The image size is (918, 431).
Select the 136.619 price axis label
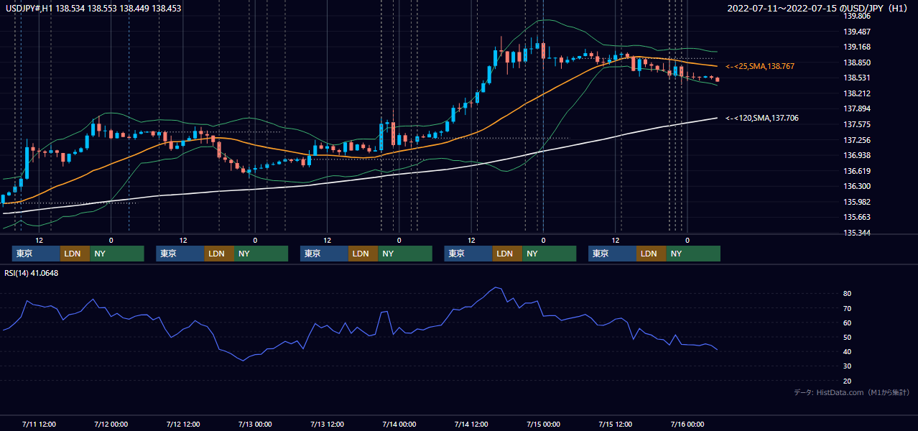coord(856,171)
